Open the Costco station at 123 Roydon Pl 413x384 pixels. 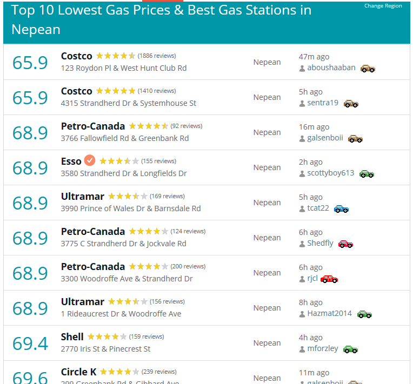77,56
